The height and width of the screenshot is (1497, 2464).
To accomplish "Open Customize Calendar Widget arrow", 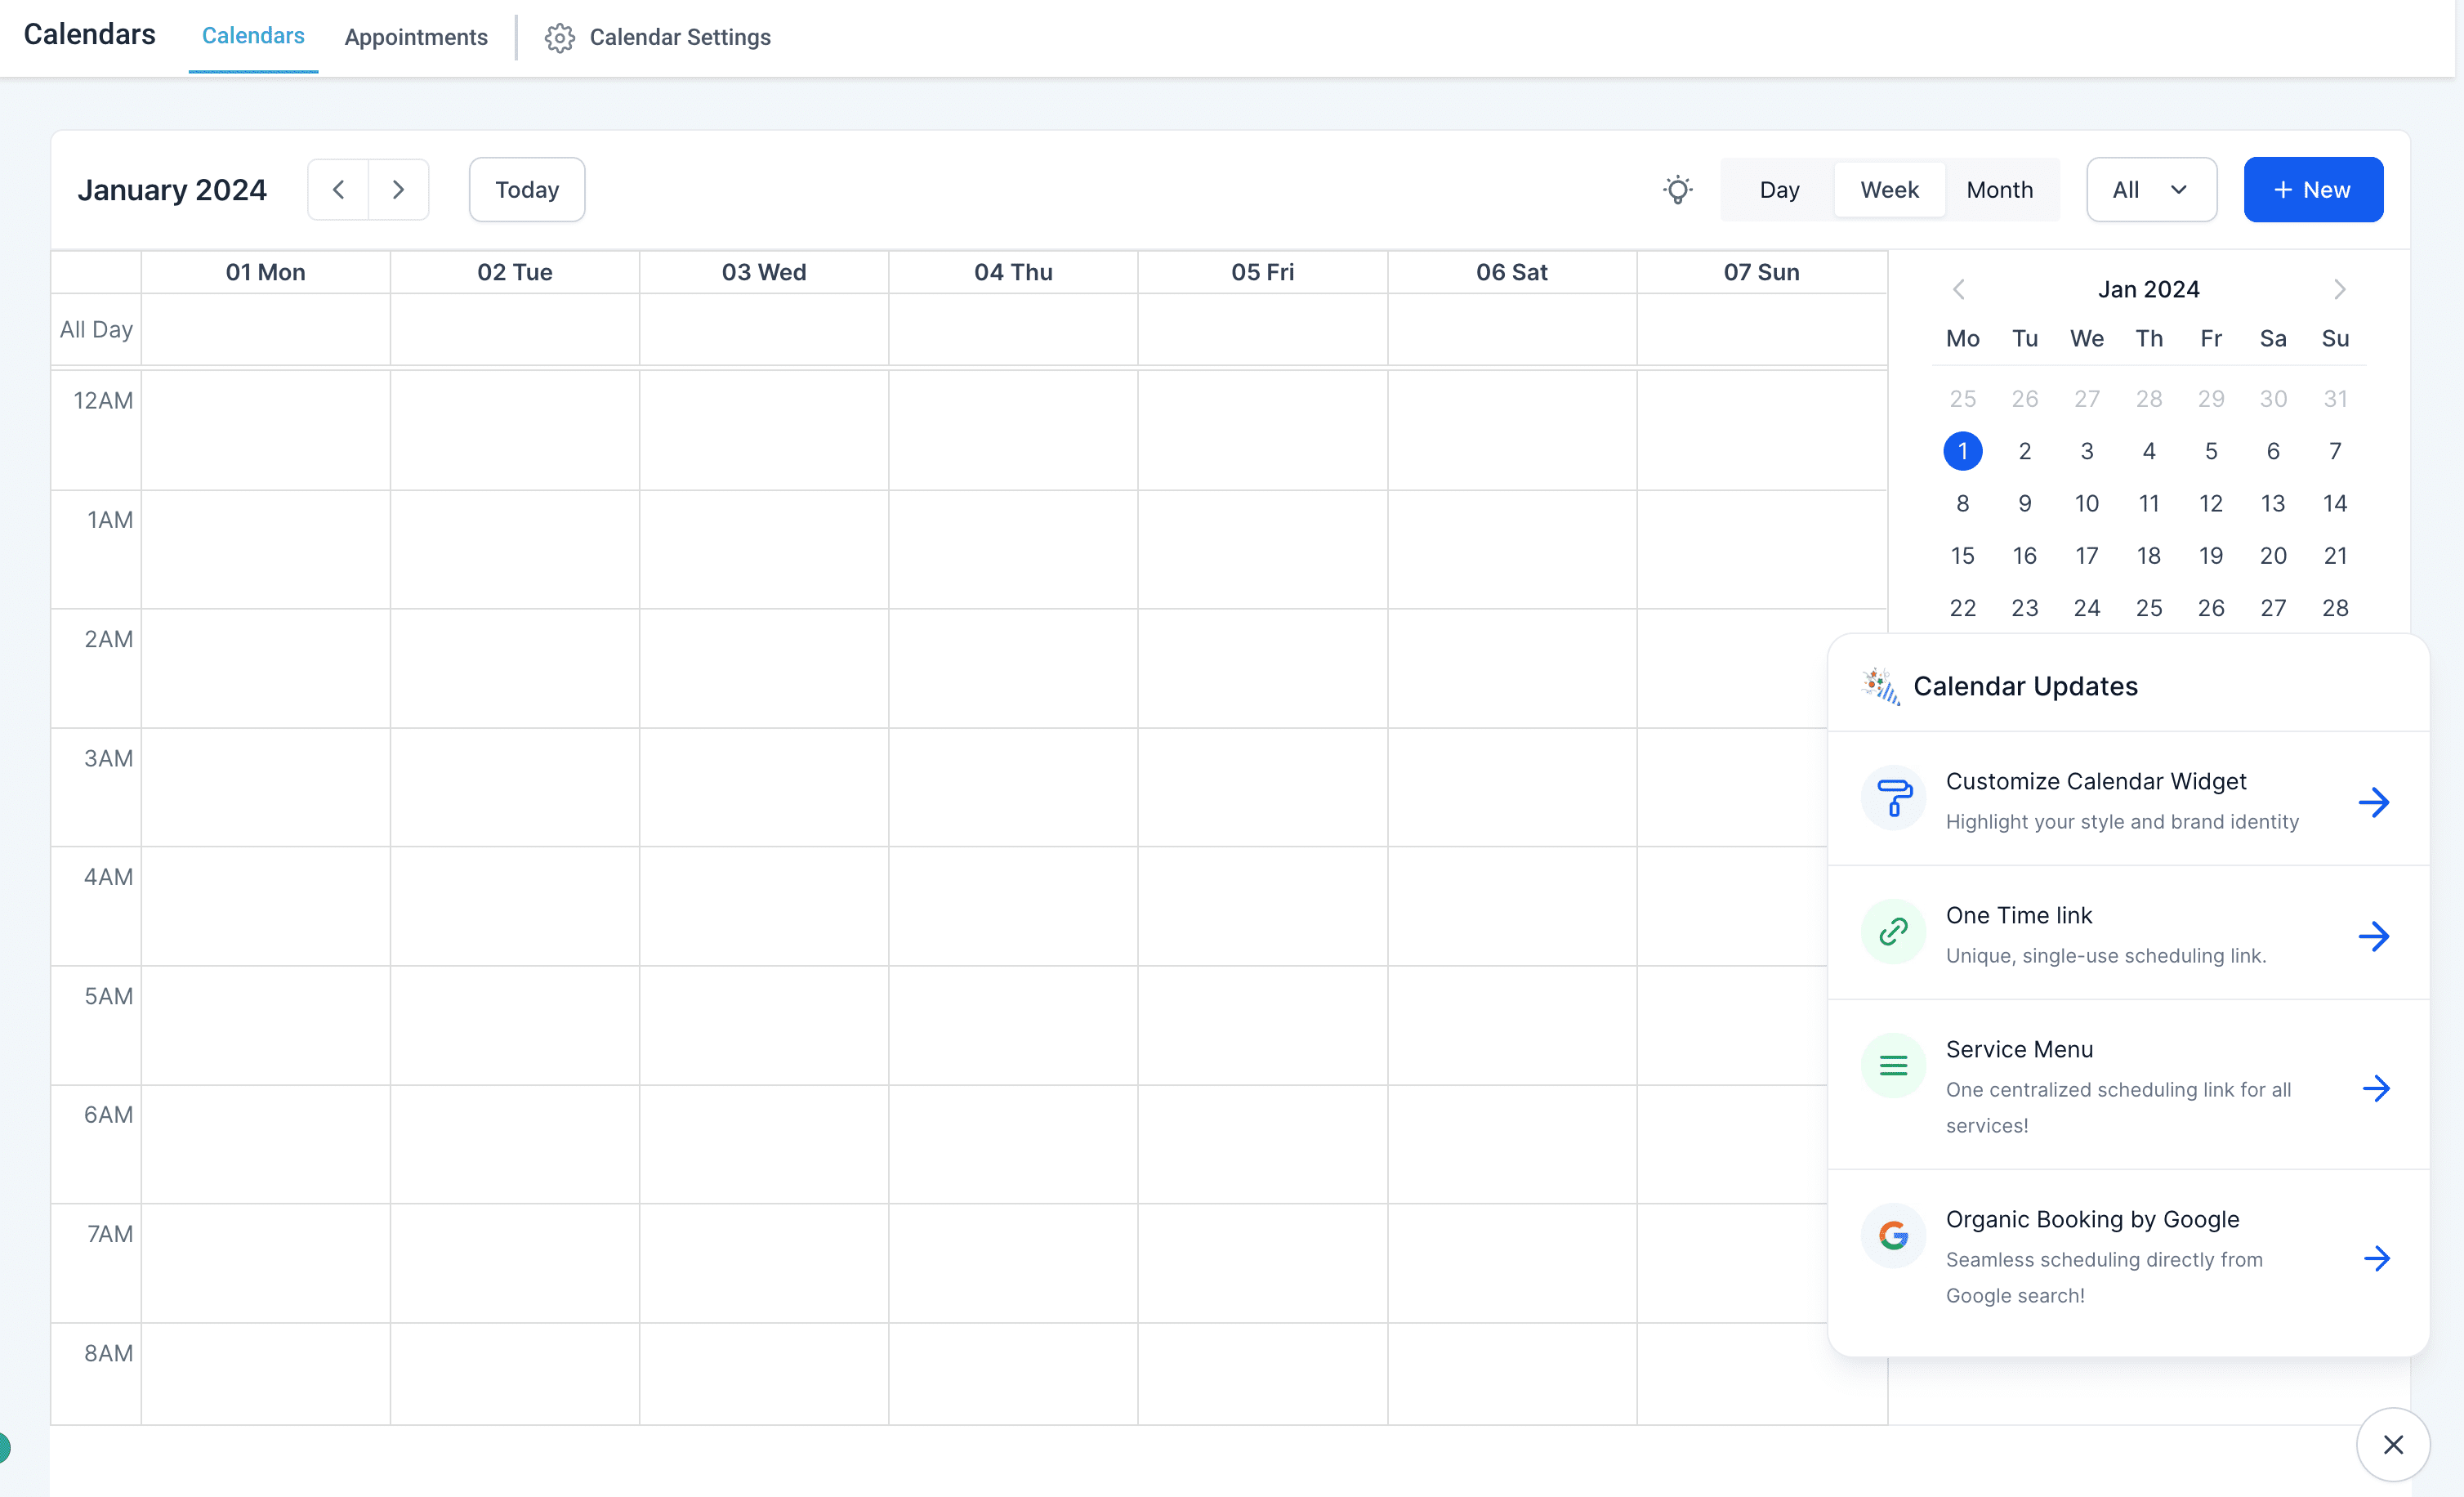I will click(2374, 801).
